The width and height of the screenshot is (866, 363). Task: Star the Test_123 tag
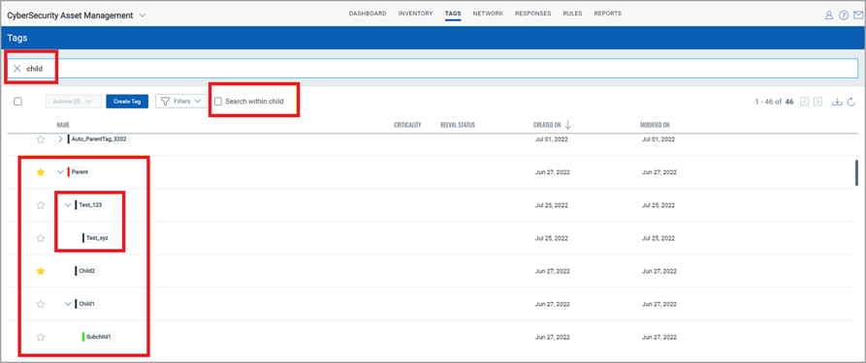point(41,205)
